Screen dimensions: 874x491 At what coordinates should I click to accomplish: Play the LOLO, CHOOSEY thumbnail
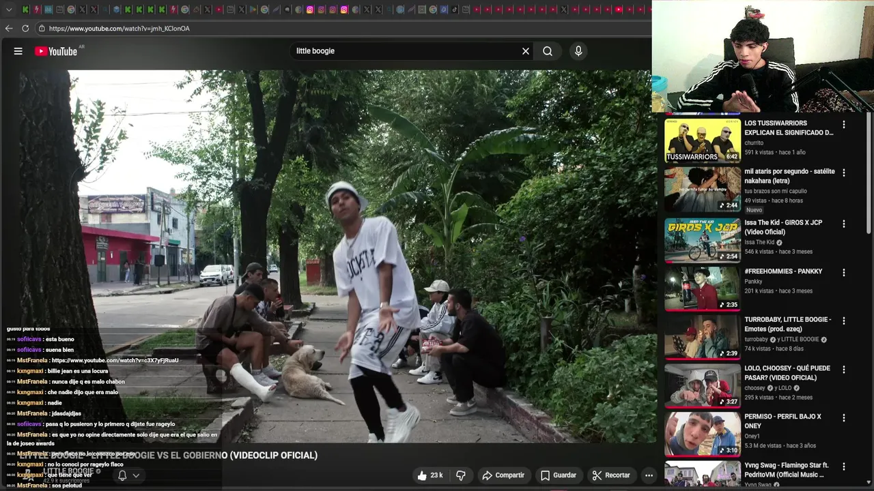tap(703, 385)
